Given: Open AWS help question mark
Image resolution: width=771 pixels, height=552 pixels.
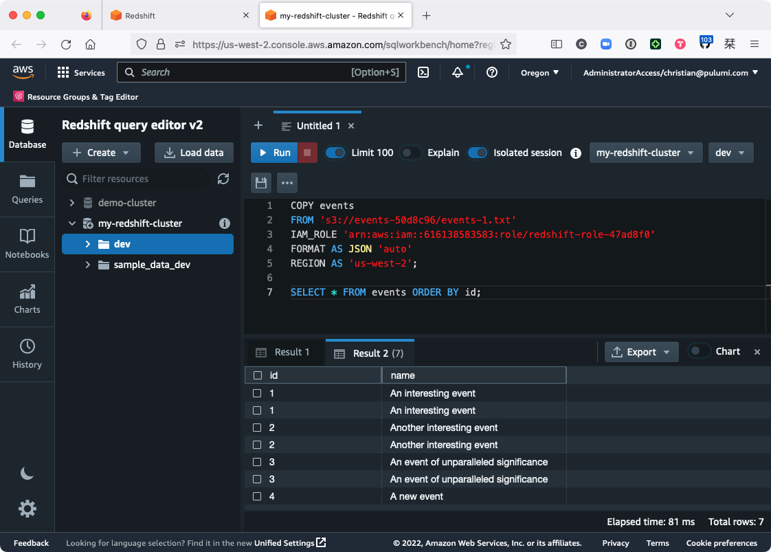Looking at the screenshot, I should point(492,72).
